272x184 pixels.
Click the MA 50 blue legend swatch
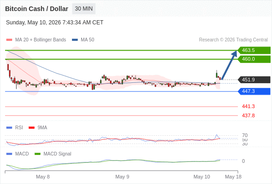pyautogui.click(x=75, y=40)
